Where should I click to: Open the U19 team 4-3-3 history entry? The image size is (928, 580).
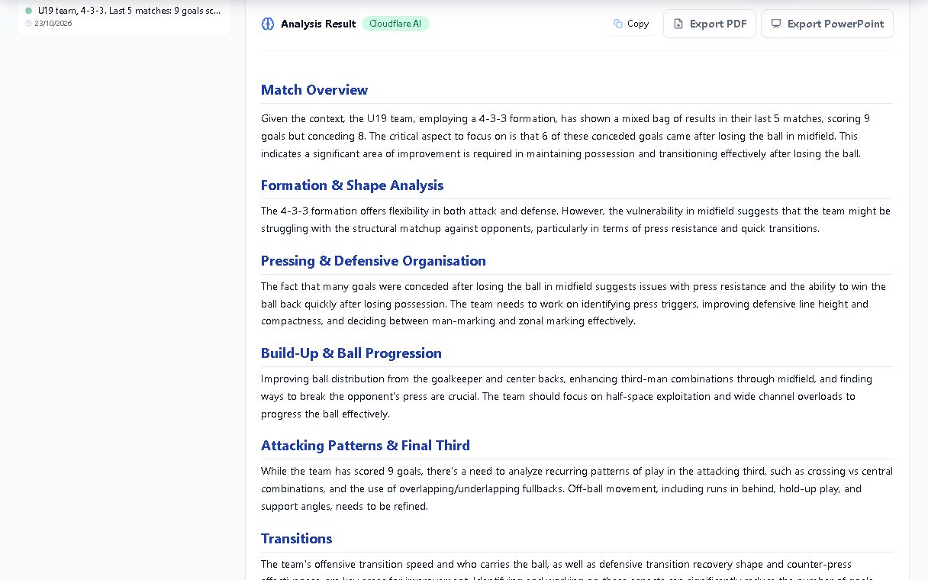(x=124, y=17)
